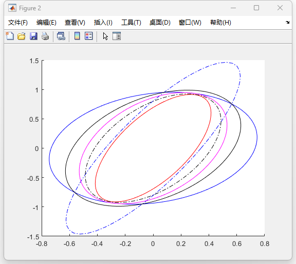Open the Property Inspector icon

117,36
